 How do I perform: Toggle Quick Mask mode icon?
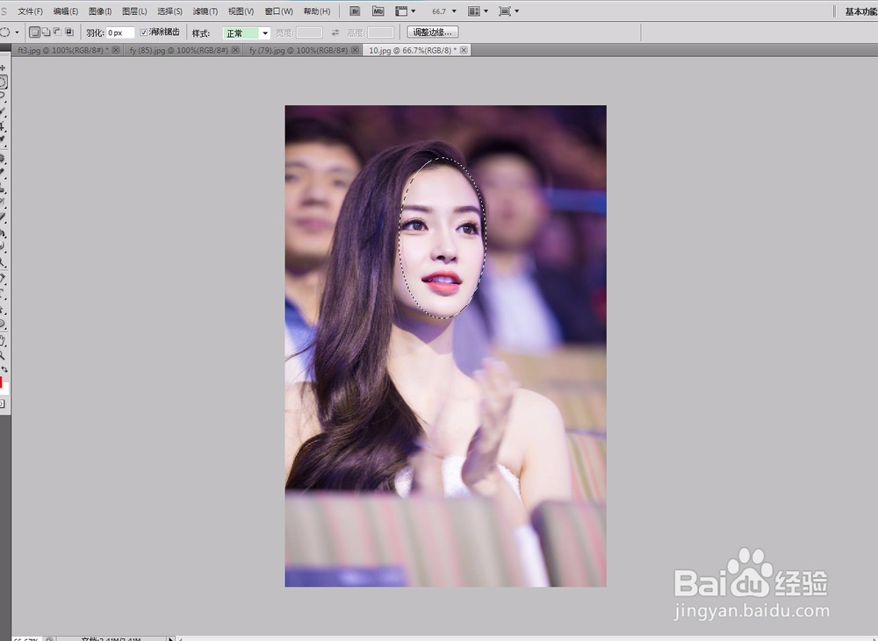pos(3,403)
